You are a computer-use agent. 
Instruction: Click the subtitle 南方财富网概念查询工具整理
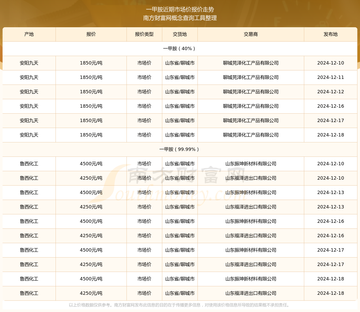[x=180, y=18]
